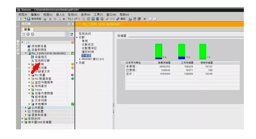The width and height of the screenshot is (256, 139).
Task: Open the 在线(O) menu
Action: [x=73, y=15]
